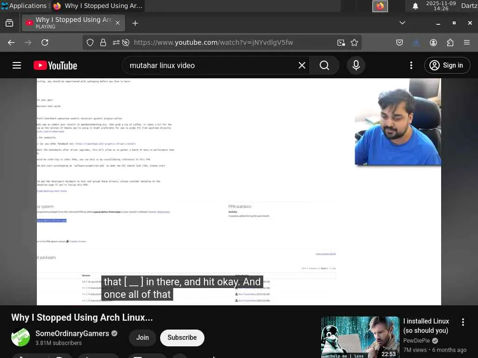Open Firefox extensions puzzle icon
Image resolution: width=478 pixels, height=358 pixels.
point(450,42)
